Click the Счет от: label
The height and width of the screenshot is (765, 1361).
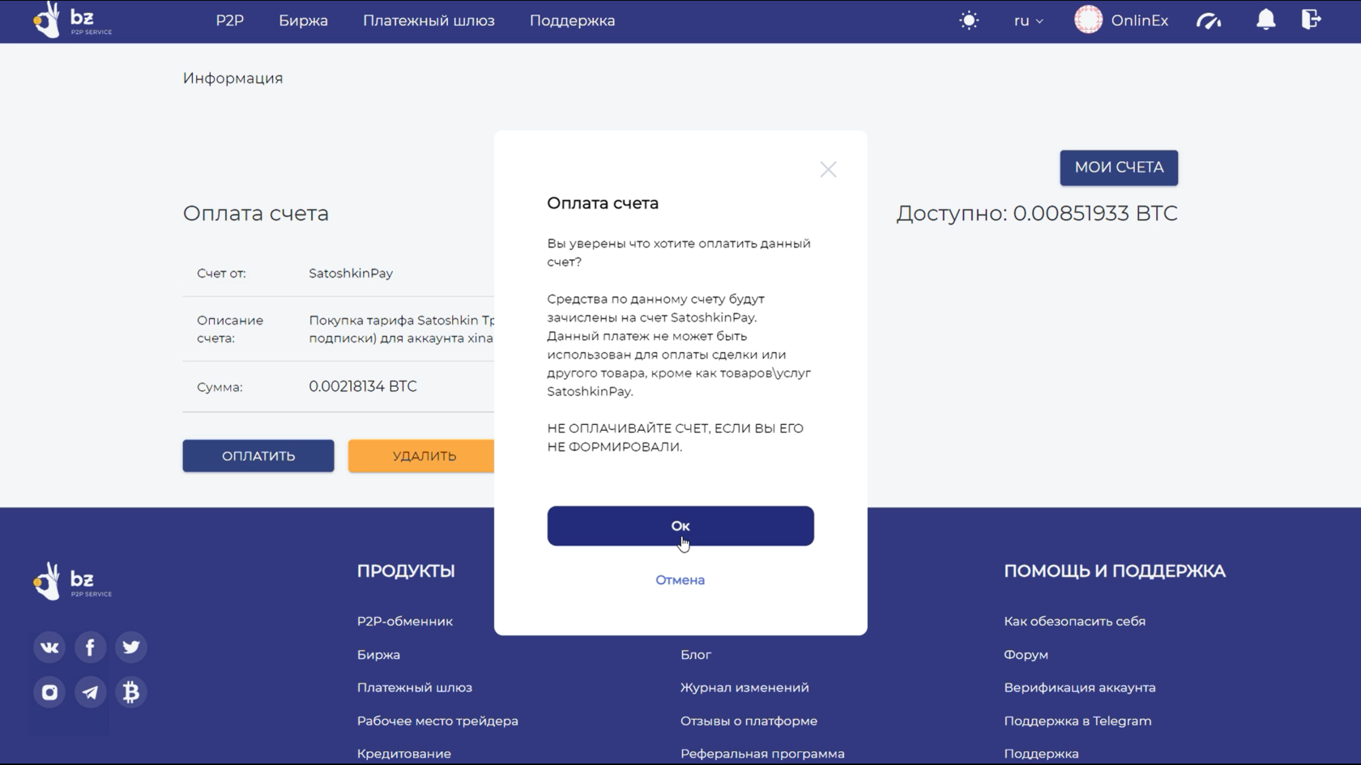221,274
